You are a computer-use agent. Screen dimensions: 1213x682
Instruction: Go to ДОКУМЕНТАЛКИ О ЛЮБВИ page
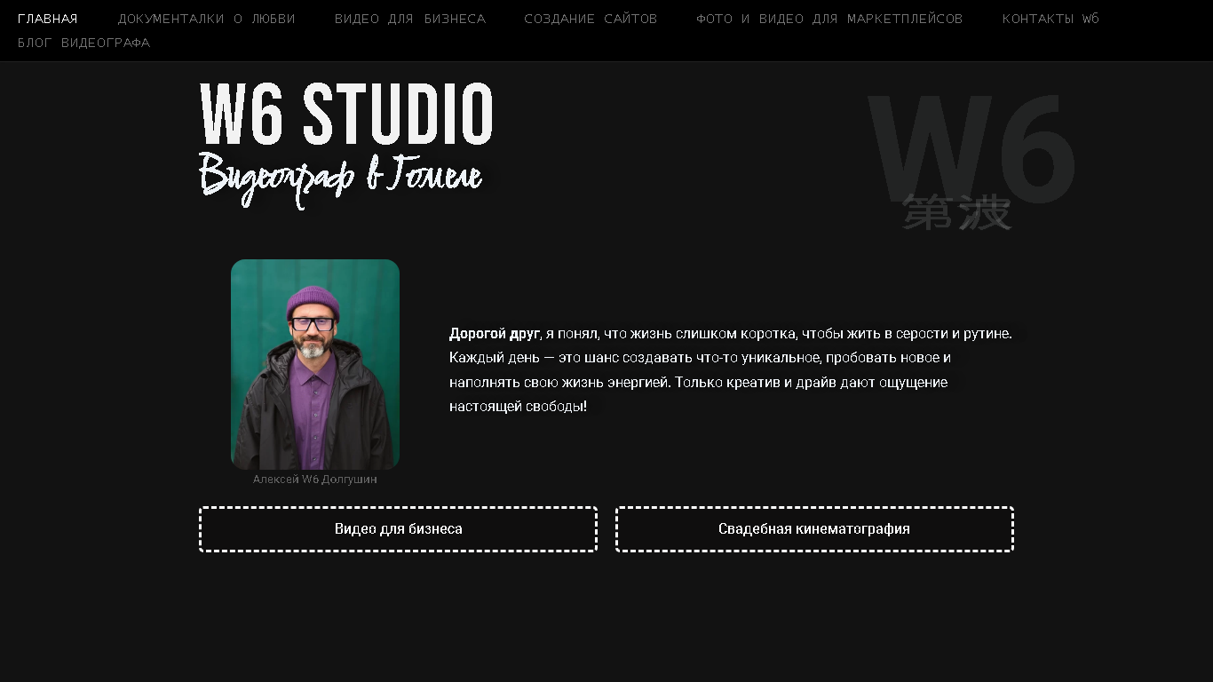pyautogui.click(x=207, y=19)
